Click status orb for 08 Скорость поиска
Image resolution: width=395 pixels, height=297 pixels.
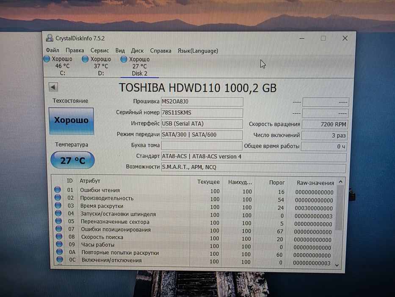coord(59,236)
